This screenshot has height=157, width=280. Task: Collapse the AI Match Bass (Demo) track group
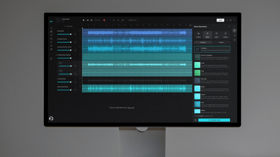[56, 55]
